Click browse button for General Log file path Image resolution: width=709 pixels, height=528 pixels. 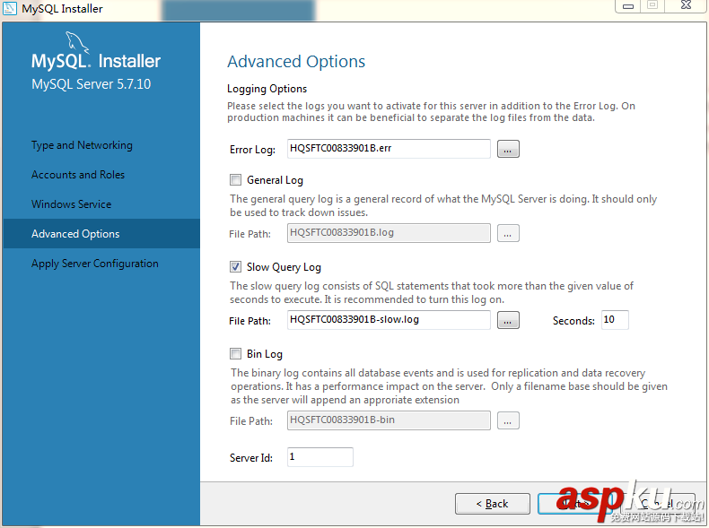click(x=508, y=233)
